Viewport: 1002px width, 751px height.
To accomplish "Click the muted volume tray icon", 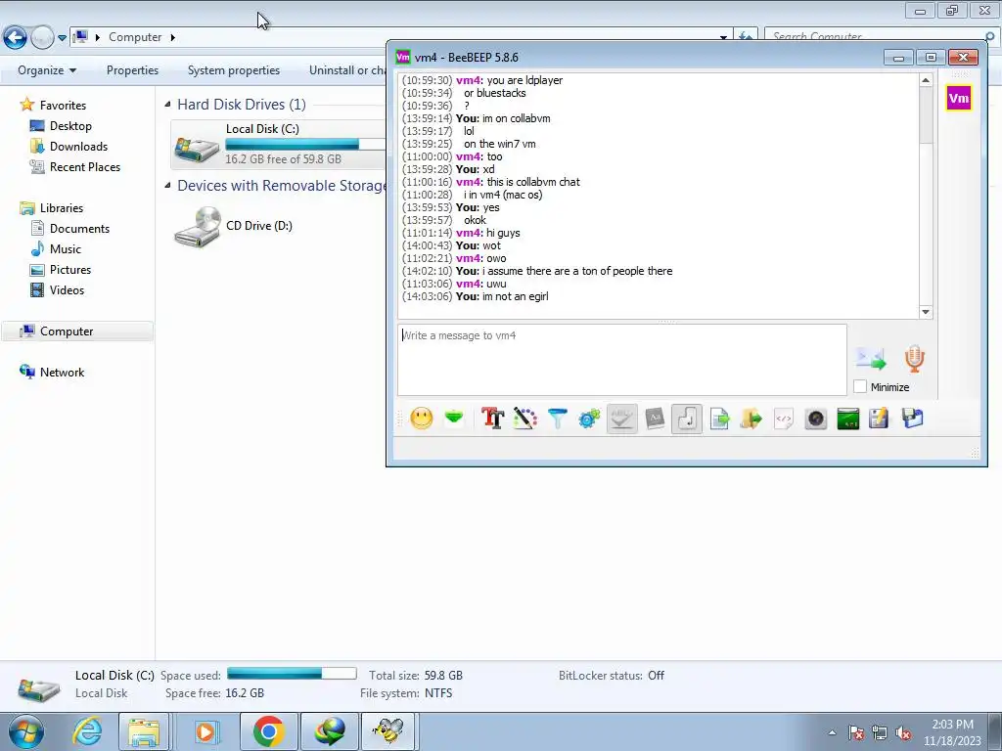I will [903, 732].
